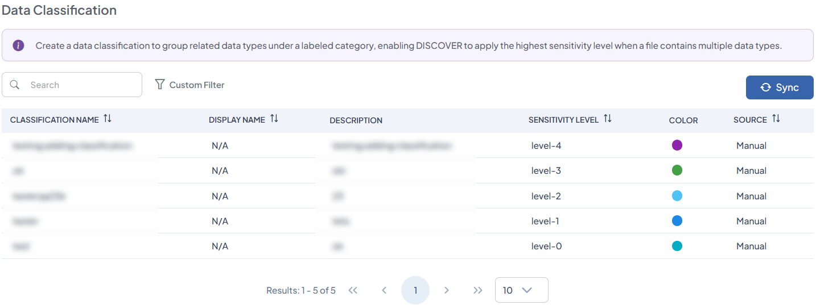The image size is (816, 305).
Task: Click the Custom Filter funnel icon
Action: click(x=160, y=85)
